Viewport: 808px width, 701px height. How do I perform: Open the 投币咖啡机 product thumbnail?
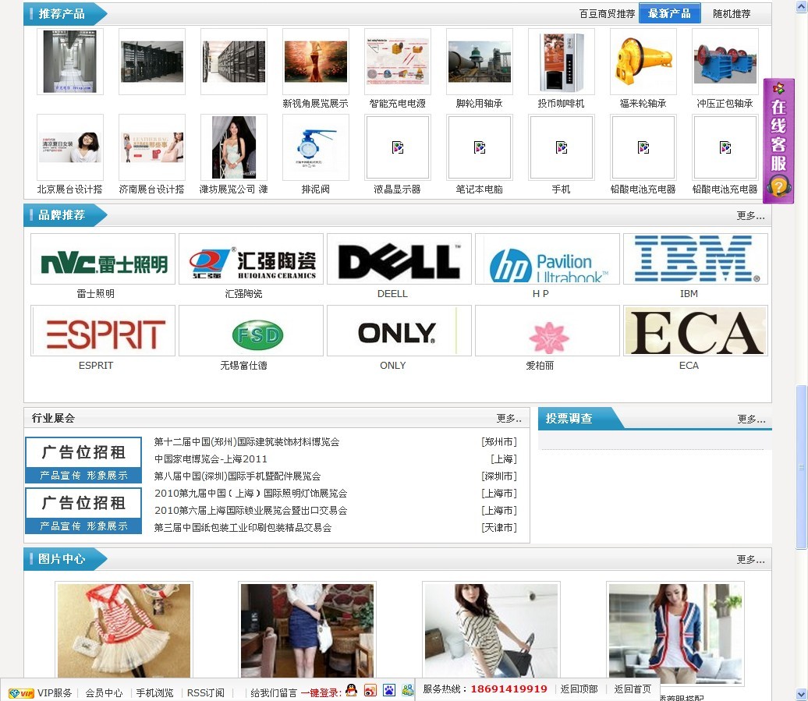(562, 62)
